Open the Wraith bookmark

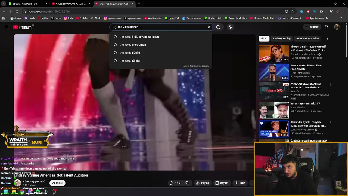[96, 18]
